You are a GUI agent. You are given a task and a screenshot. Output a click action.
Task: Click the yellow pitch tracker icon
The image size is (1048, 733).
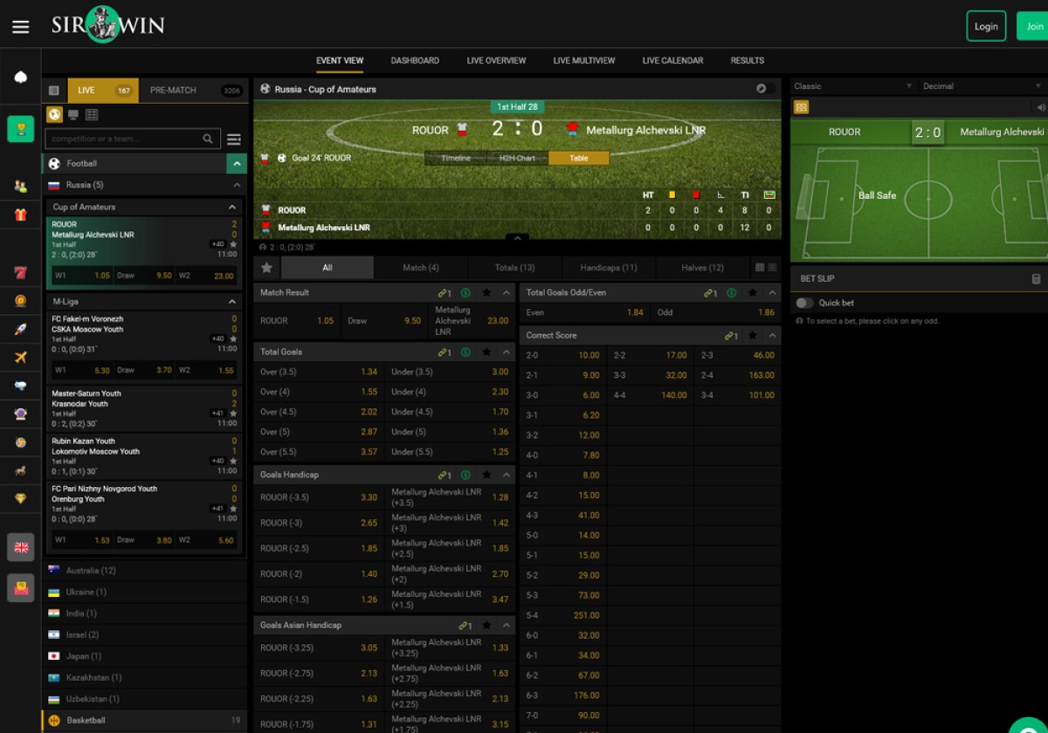point(801,107)
